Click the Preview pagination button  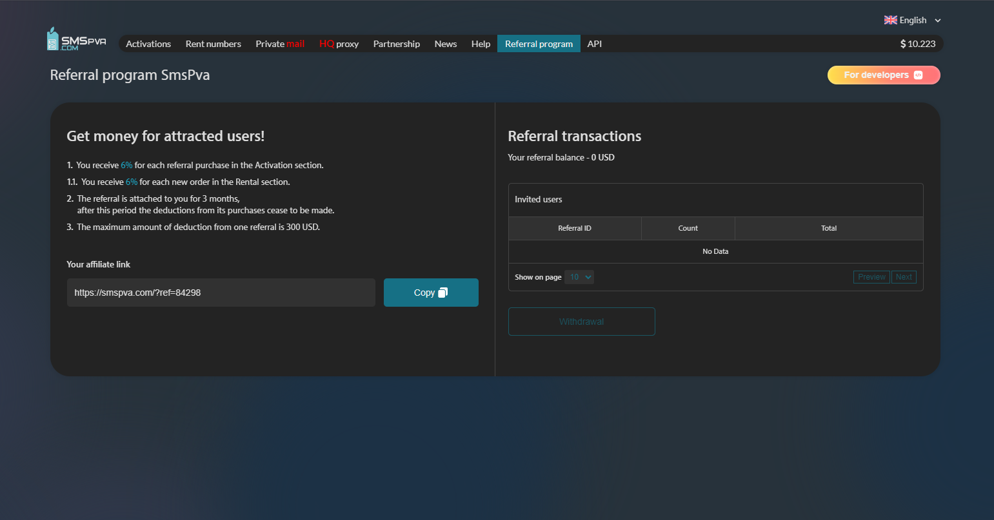coord(871,277)
